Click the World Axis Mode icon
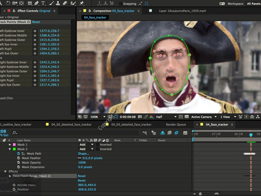Screen dimensions: 261x196 (x=106, y=3)
